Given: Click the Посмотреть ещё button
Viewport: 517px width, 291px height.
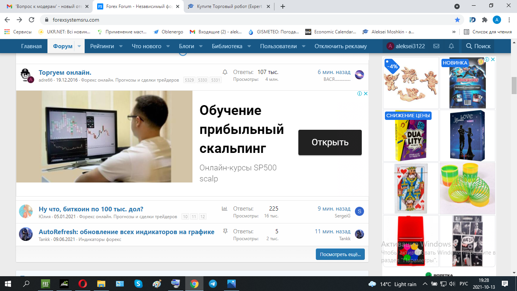Looking at the screenshot, I should click(x=340, y=254).
